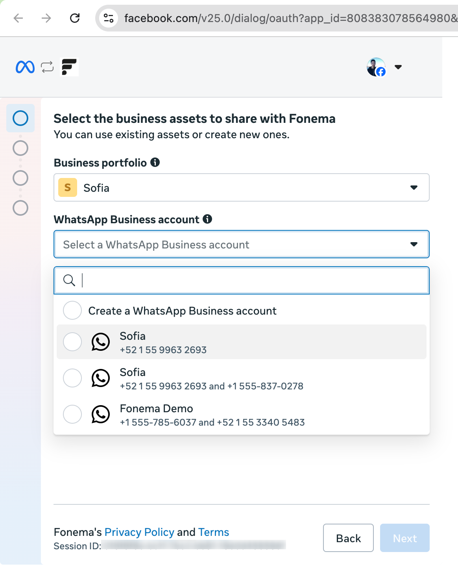Image resolution: width=458 pixels, height=578 pixels.
Task: Select radio for Sofia with two numbers
Action: tap(72, 378)
